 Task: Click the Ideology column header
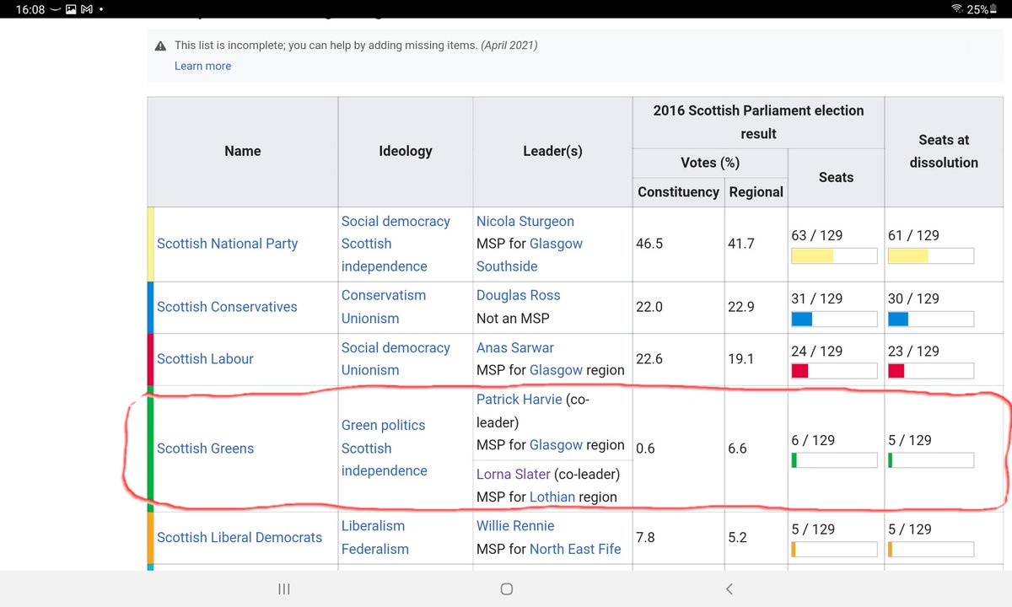pyautogui.click(x=406, y=152)
